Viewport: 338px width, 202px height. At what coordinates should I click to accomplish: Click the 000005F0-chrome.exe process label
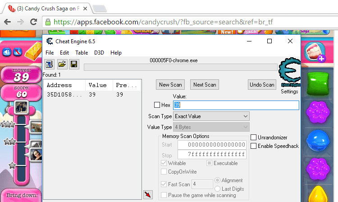174,60
